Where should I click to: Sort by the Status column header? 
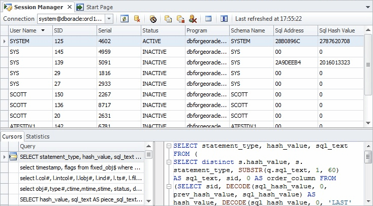[163, 30]
